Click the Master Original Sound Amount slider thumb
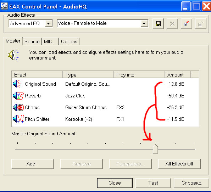The height and width of the screenshot is (192, 211). [x=155, y=149]
